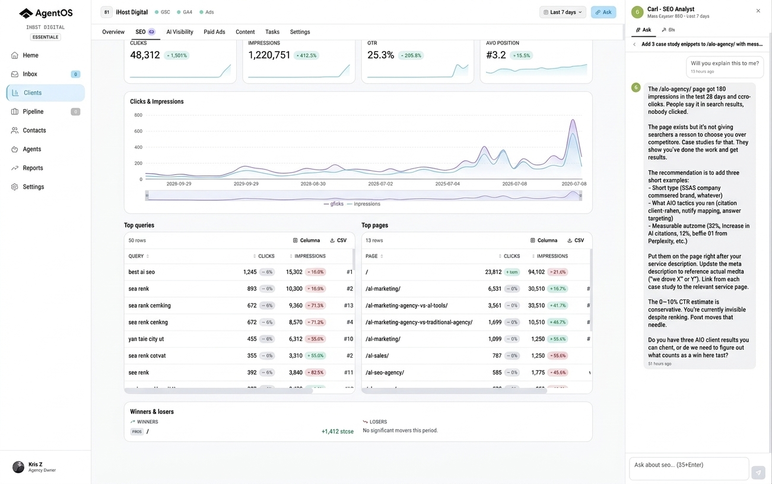Open the Agents sidebar icon

click(15, 149)
